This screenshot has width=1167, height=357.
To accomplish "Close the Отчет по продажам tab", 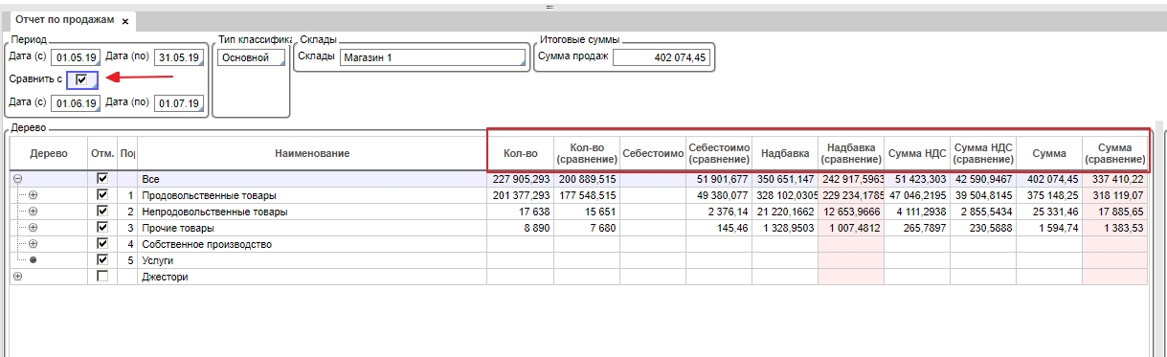I will 125,20.
